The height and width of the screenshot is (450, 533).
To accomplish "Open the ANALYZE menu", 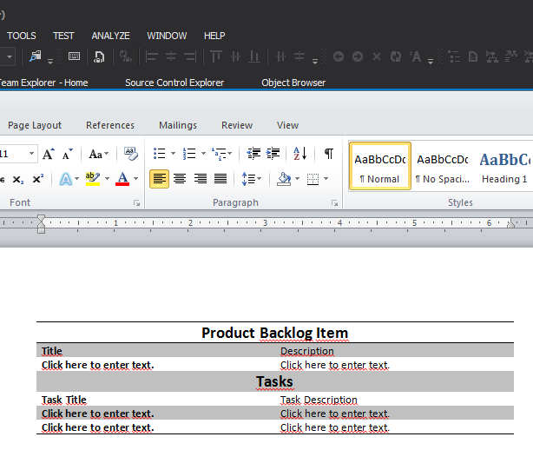I will (x=110, y=36).
